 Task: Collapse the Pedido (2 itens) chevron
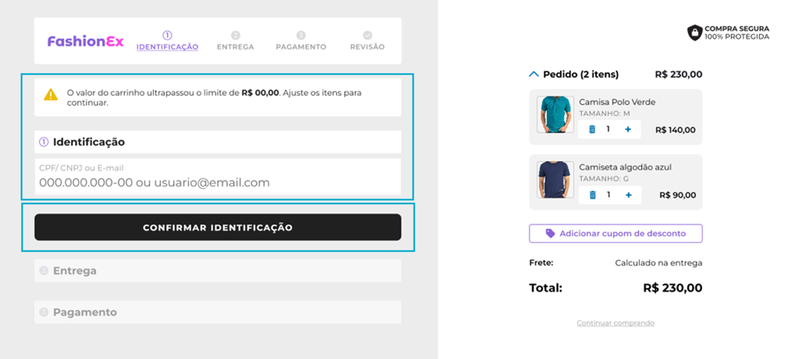point(534,74)
